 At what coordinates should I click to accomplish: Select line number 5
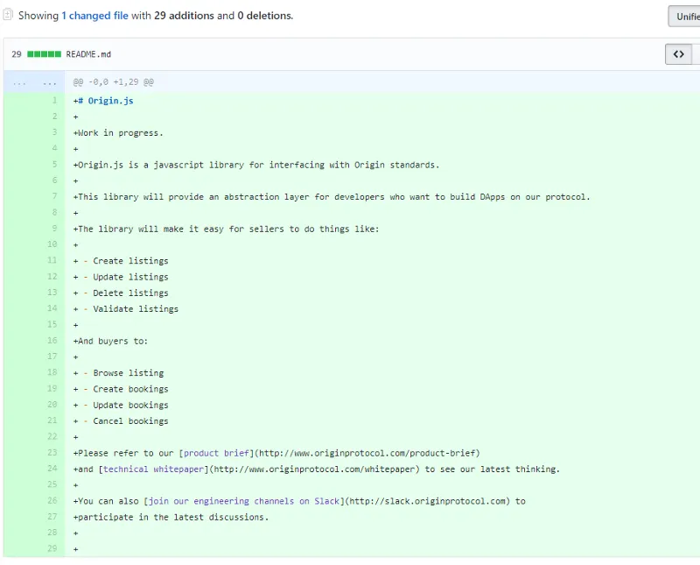(x=54, y=164)
